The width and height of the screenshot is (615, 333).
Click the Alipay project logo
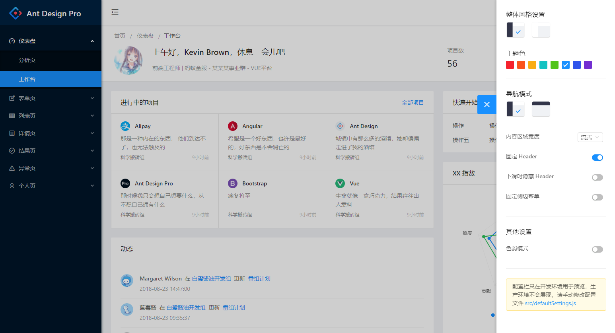click(125, 126)
